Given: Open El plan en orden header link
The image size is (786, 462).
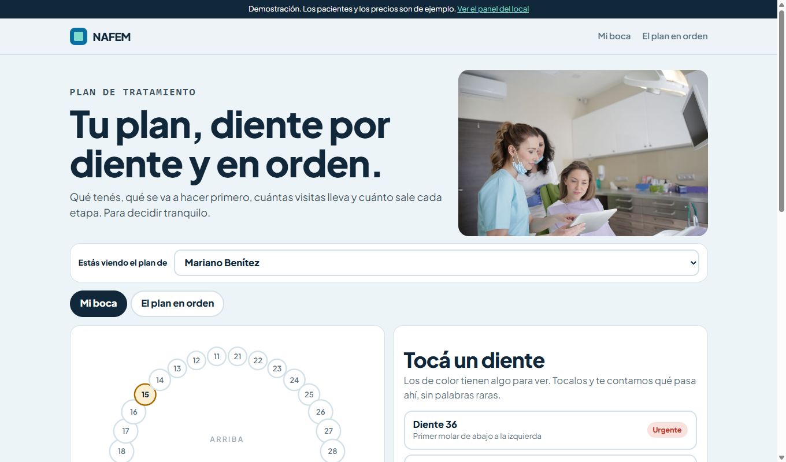Looking at the screenshot, I should [x=675, y=36].
